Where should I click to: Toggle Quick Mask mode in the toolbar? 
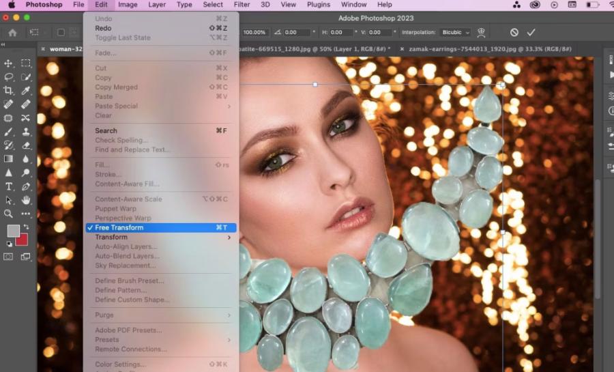[x=9, y=257]
